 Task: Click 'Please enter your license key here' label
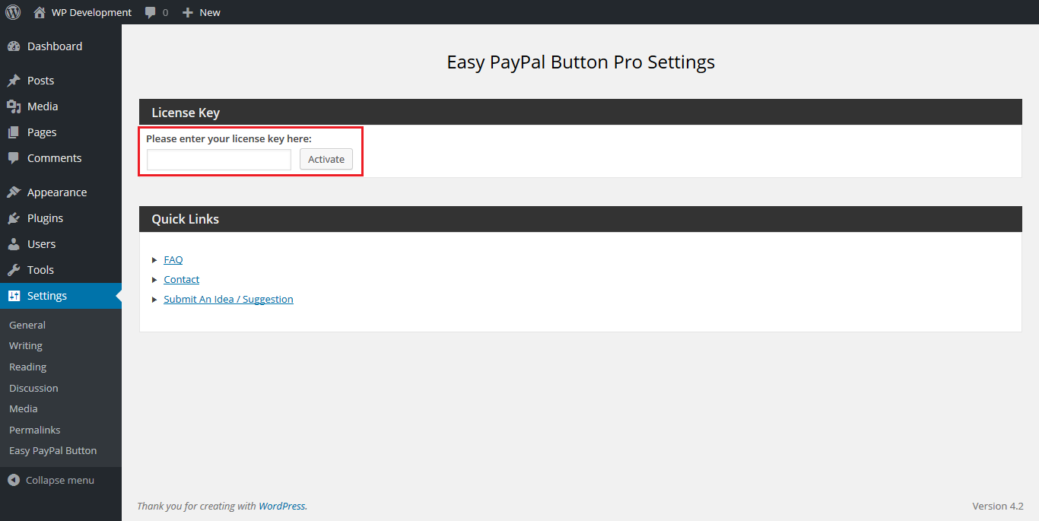(x=229, y=138)
